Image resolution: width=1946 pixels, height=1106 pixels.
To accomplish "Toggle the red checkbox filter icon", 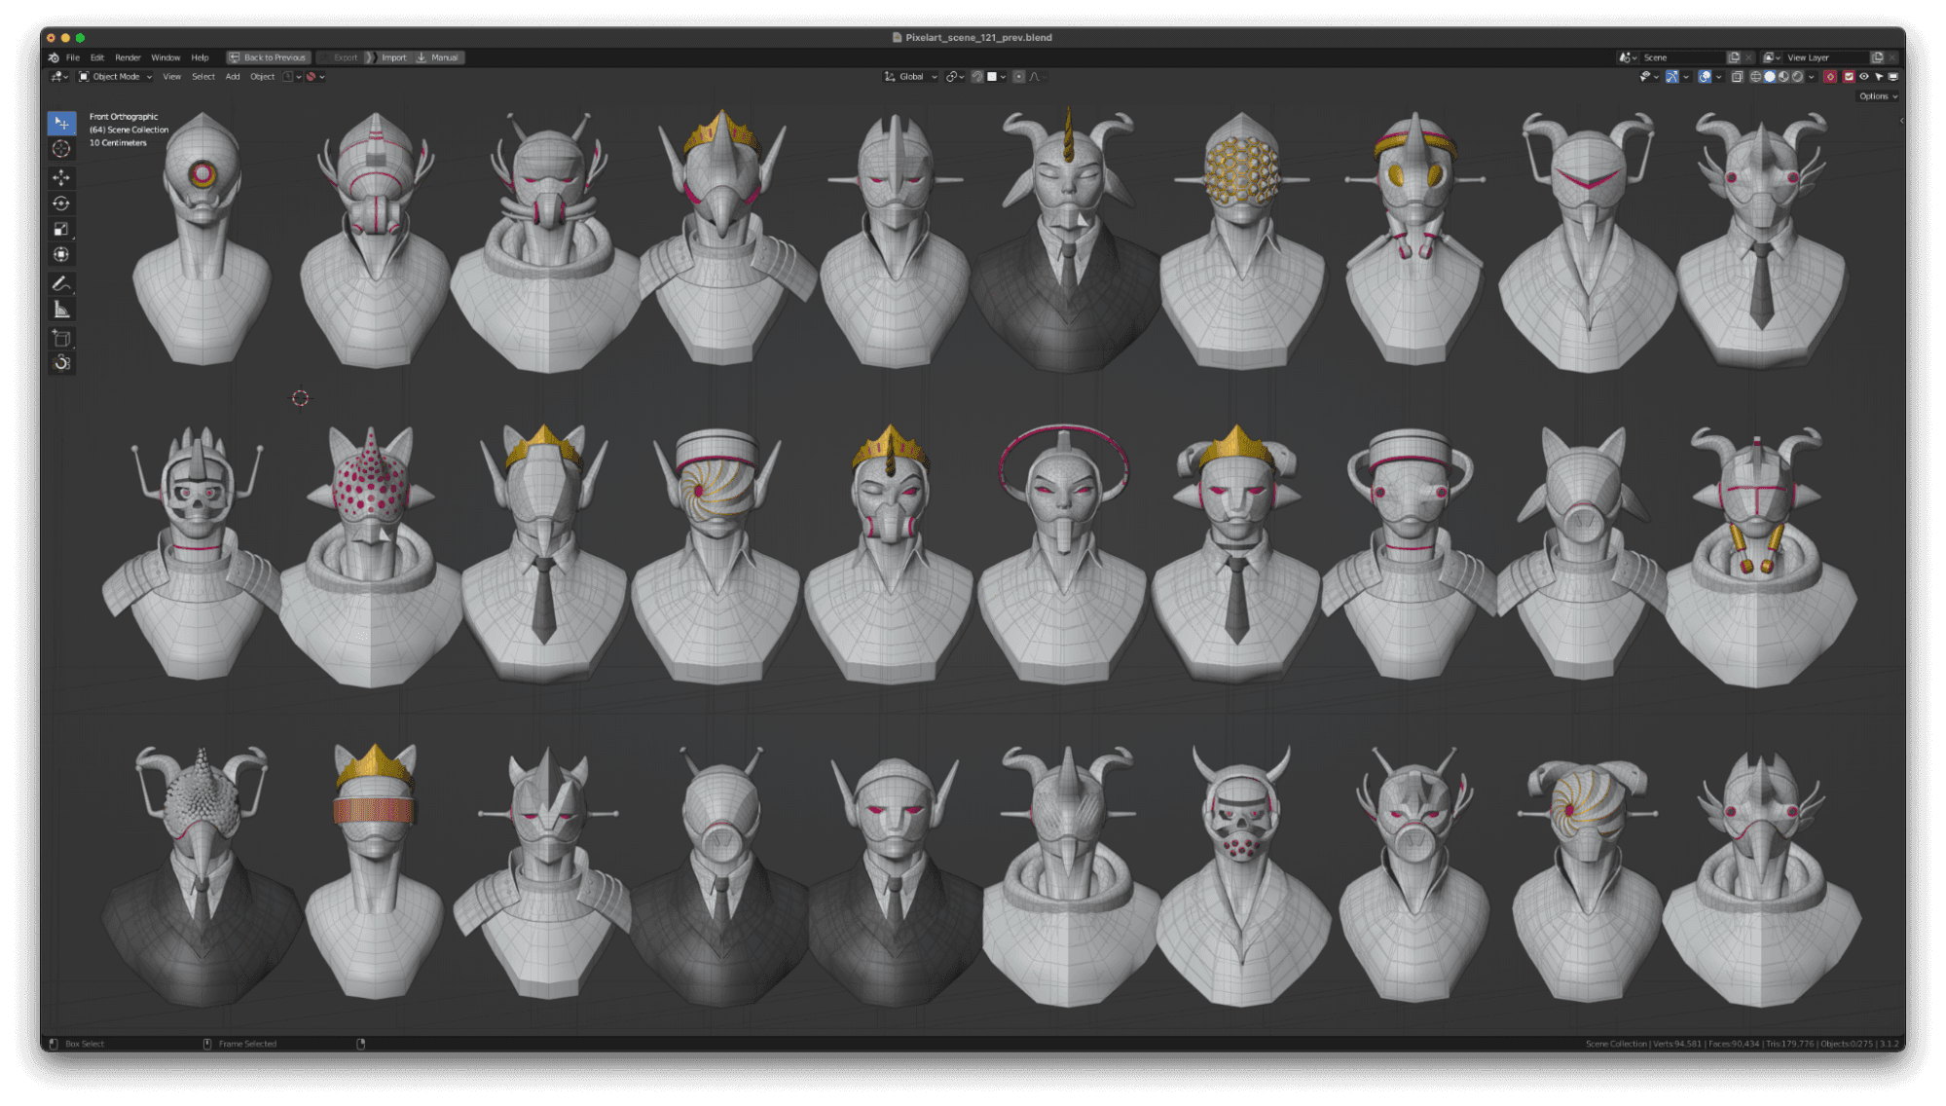I will point(1849,77).
